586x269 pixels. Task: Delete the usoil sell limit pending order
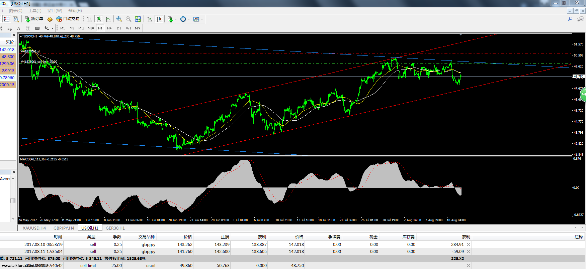[469, 266]
